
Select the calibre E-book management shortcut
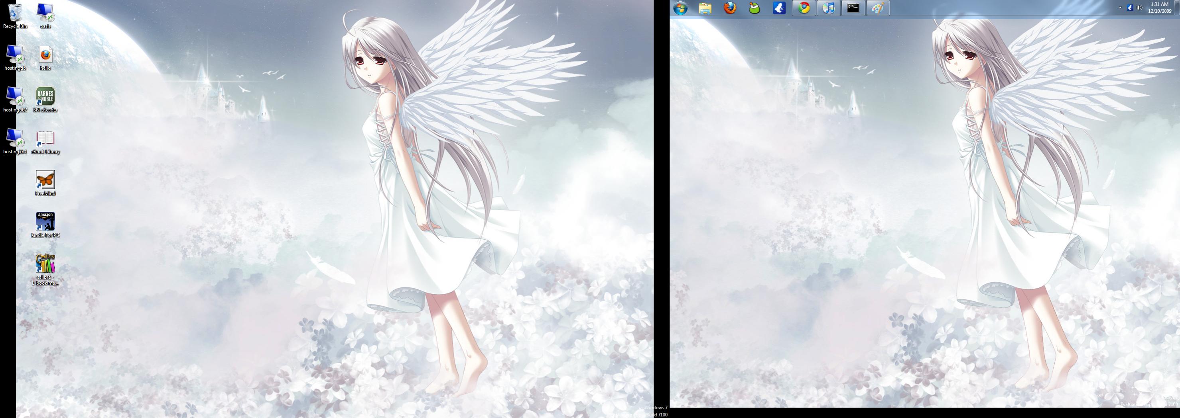[45, 270]
